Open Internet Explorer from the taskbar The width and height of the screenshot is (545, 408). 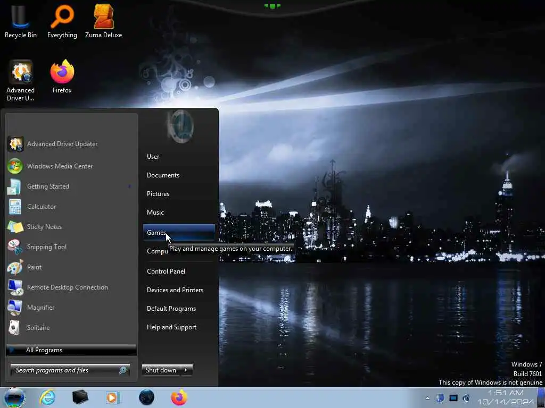47,397
